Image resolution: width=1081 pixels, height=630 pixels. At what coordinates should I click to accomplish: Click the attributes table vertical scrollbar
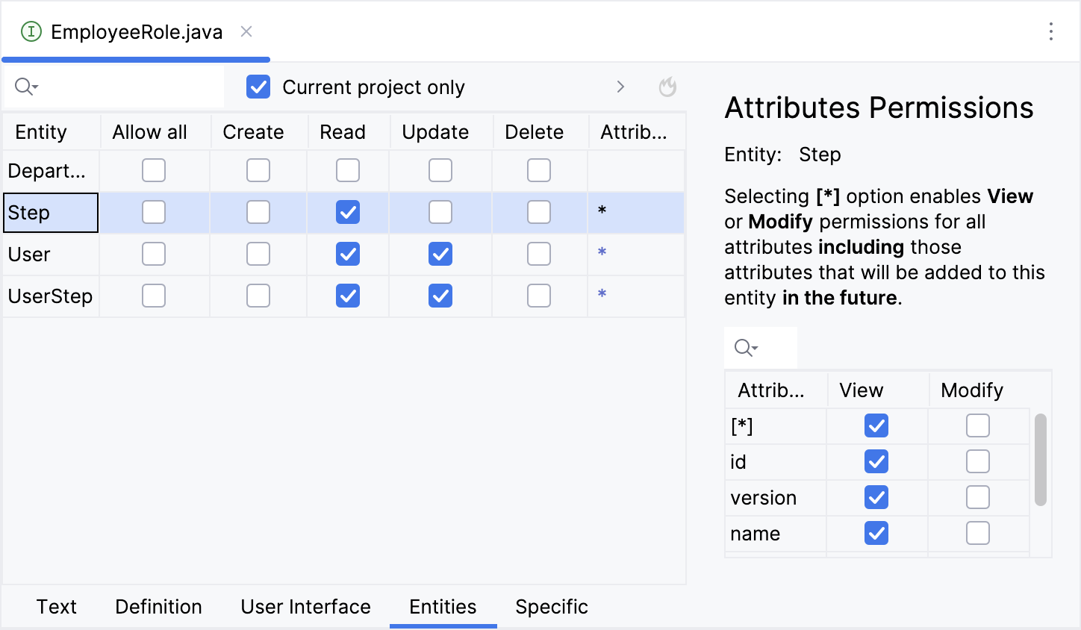[x=1041, y=460]
